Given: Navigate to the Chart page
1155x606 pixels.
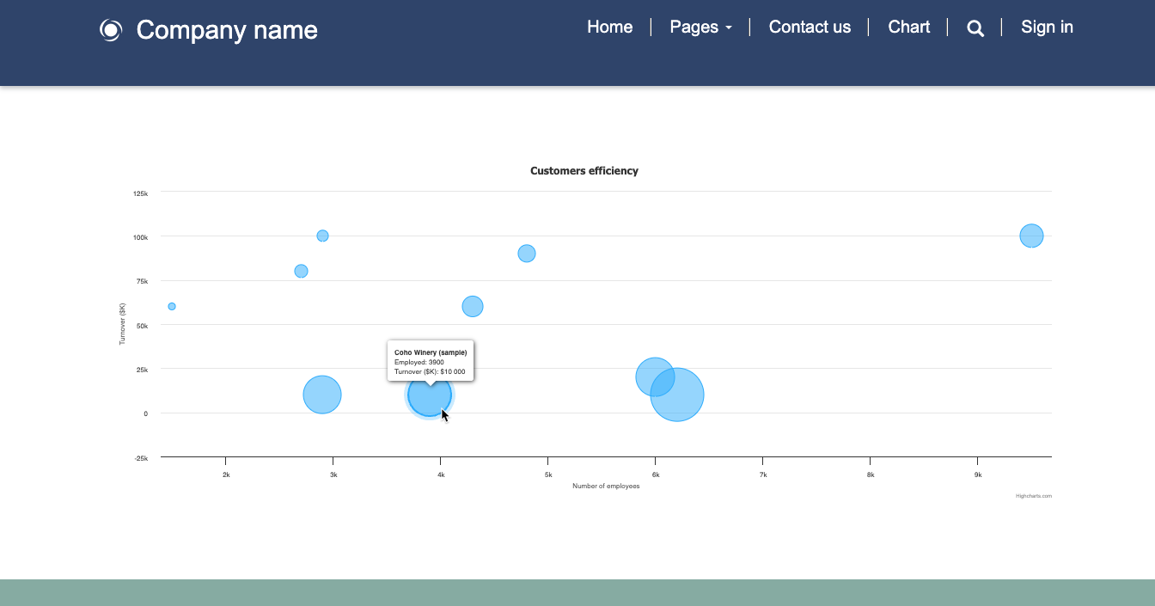Looking at the screenshot, I should pyautogui.click(x=909, y=27).
